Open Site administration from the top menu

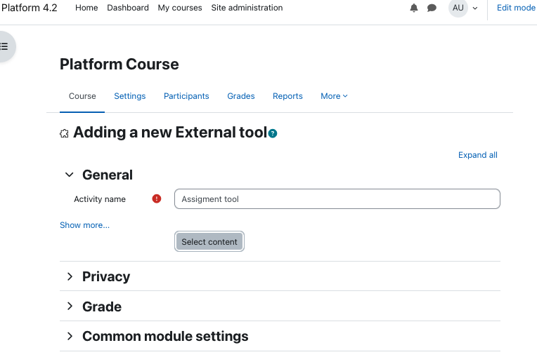pyautogui.click(x=247, y=8)
